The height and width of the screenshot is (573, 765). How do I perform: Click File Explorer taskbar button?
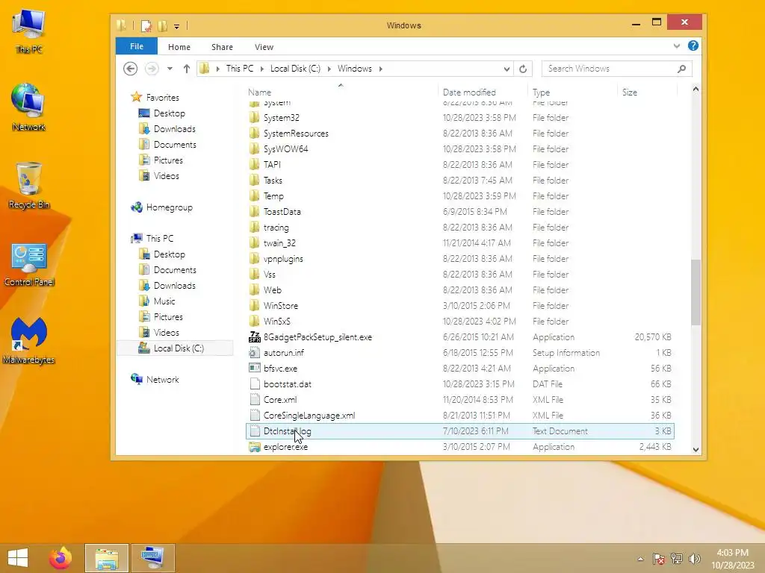point(107,558)
